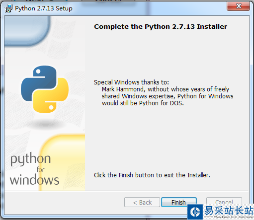This screenshot has height=220, width=254.
Task: Click the line starting "Mark Hammond, without whose"
Action: click(x=166, y=89)
